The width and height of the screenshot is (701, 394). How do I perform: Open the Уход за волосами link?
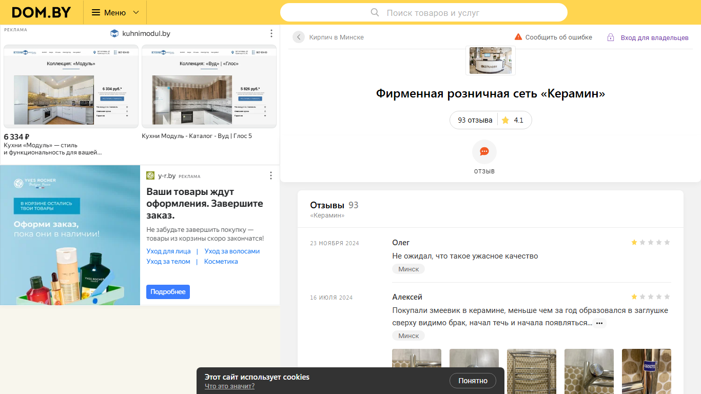pyautogui.click(x=232, y=251)
